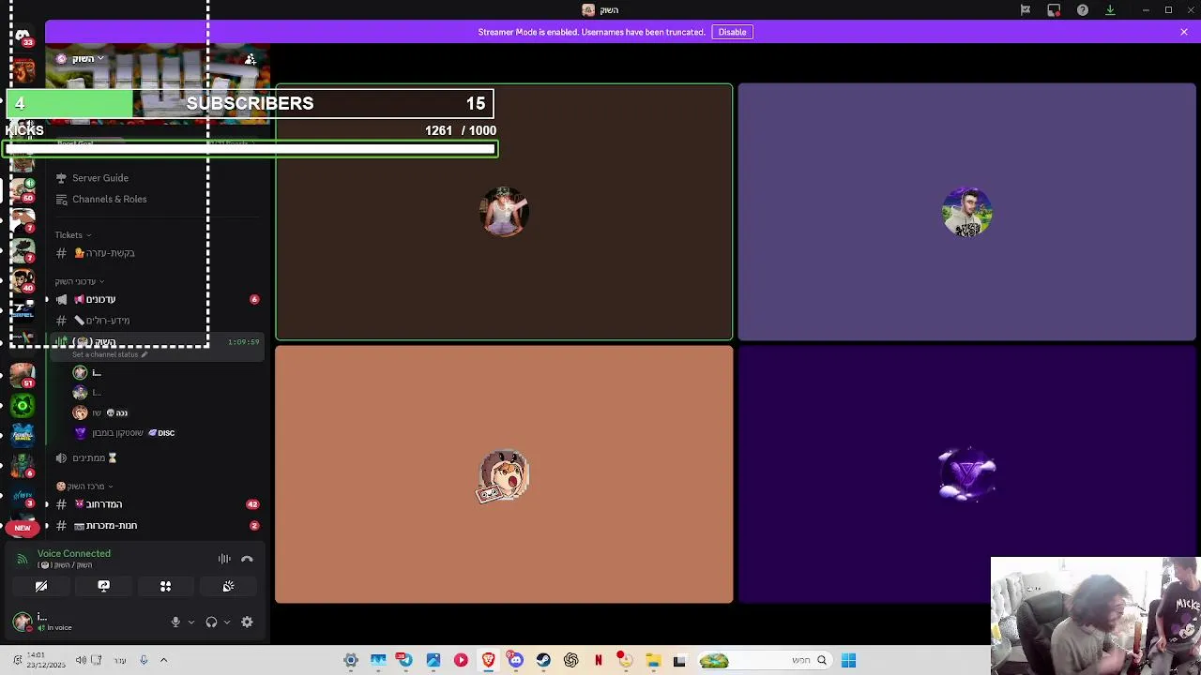
Task: Open red play-button app in taskbar
Action: click(x=461, y=660)
